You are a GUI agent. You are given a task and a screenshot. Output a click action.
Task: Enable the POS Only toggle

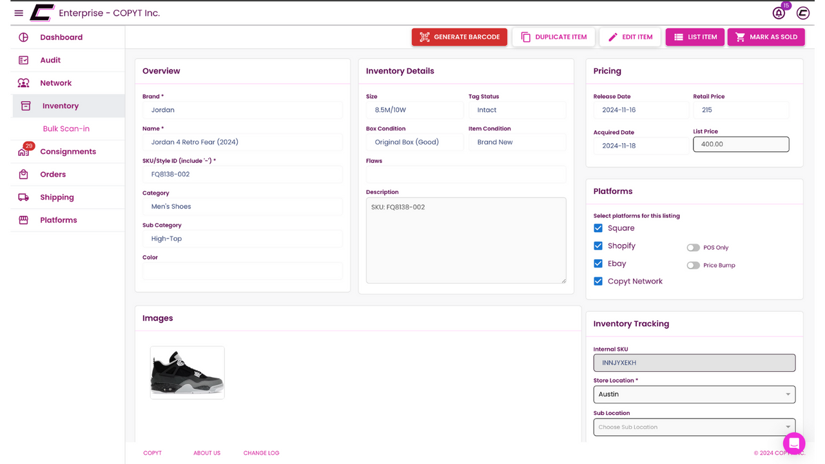(693, 247)
